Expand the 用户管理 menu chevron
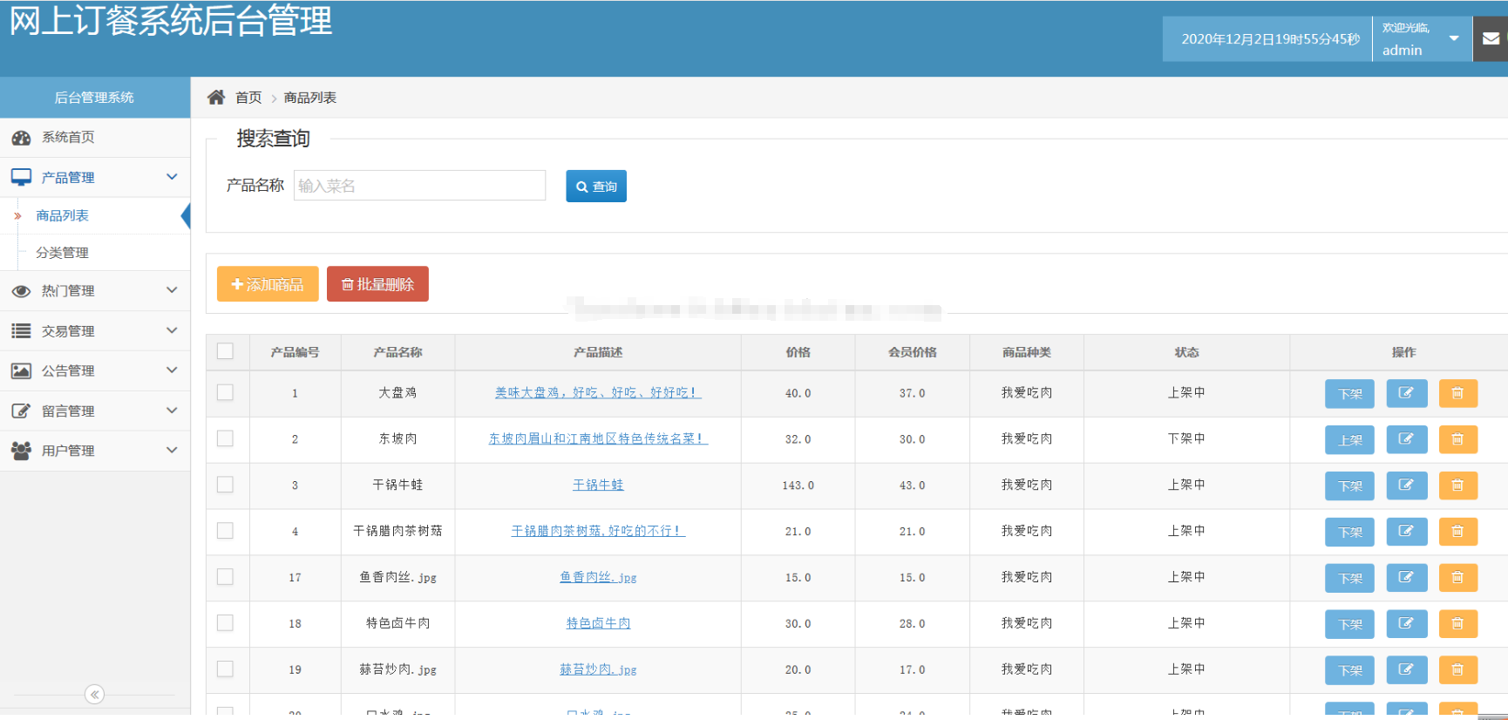1508x720 pixels. [172, 451]
